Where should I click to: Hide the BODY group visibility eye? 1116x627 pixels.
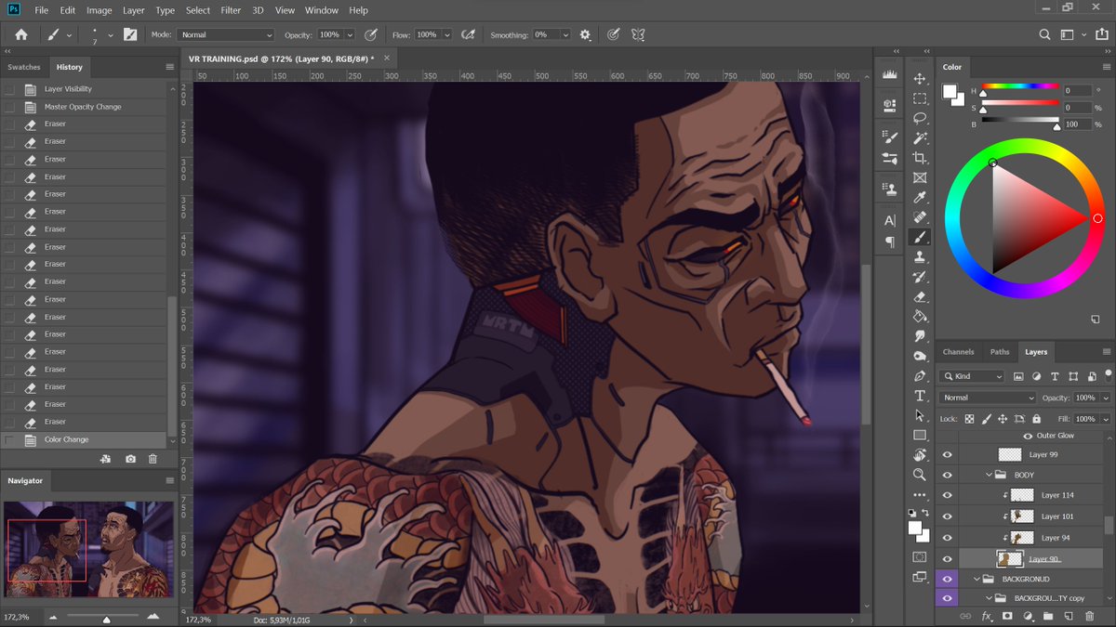[947, 475]
